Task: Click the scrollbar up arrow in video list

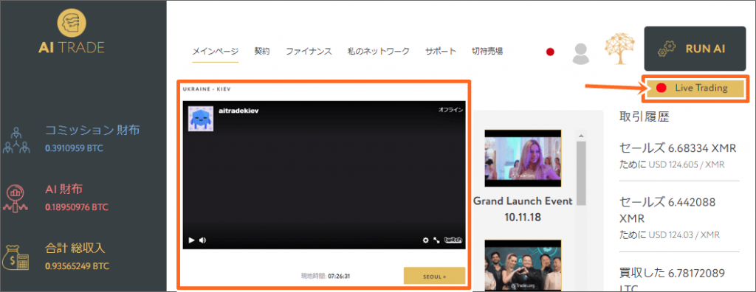Action: (x=581, y=136)
